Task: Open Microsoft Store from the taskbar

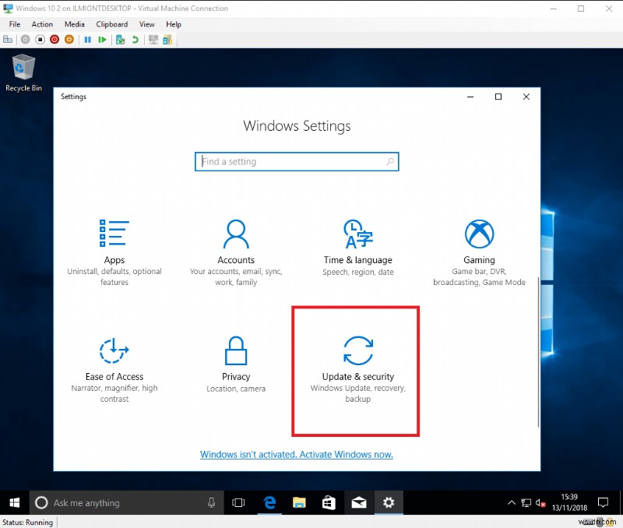Action: 329,503
